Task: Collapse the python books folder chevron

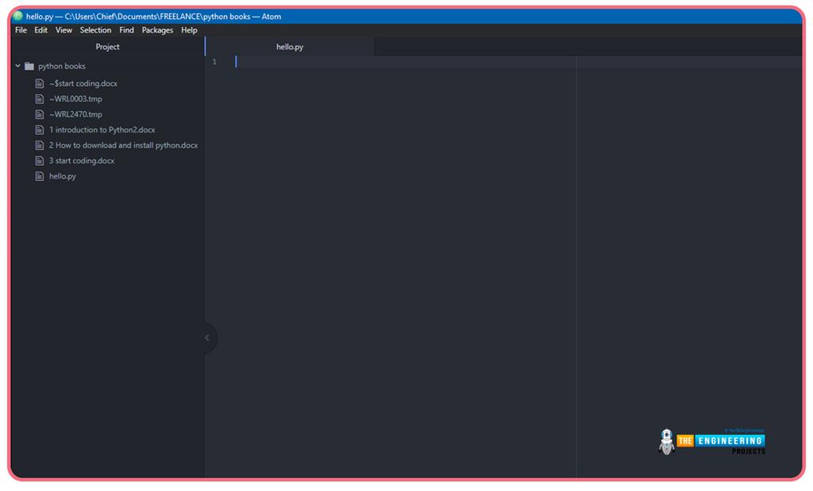Action: click(x=18, y=67)
